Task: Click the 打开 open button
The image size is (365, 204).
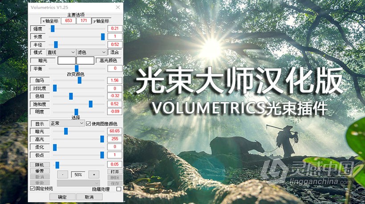Action: tap(115, 172)
